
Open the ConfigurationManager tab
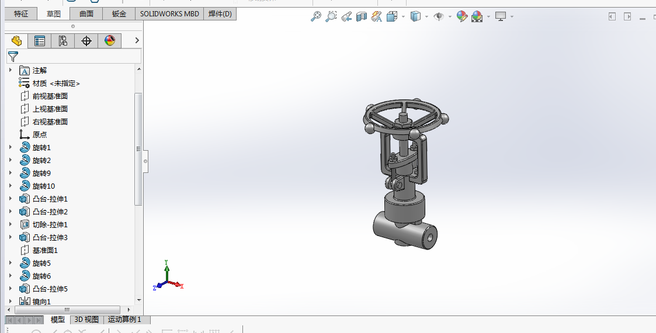(x=63, y=40)
